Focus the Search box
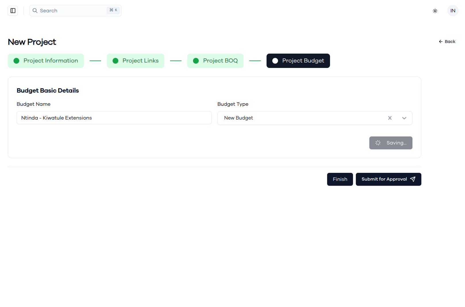 76,11
